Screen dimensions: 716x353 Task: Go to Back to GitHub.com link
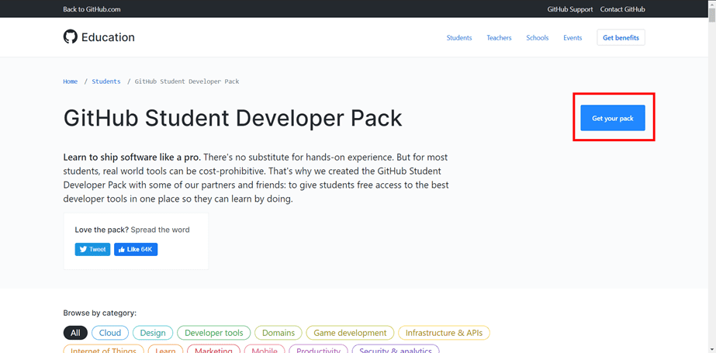[x=92, y=9]
